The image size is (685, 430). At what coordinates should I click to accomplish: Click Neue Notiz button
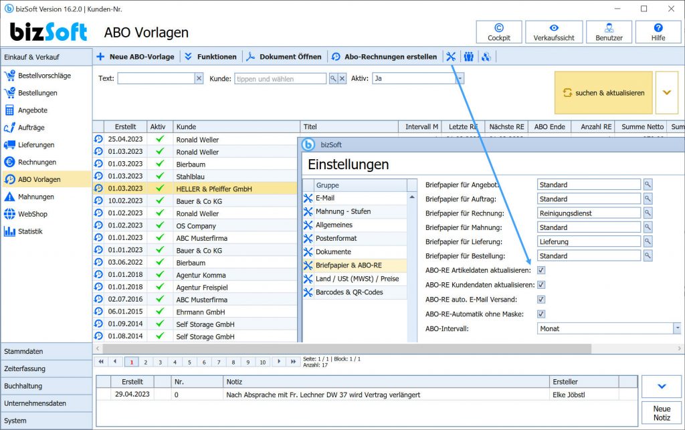click(x=662, y=413)
